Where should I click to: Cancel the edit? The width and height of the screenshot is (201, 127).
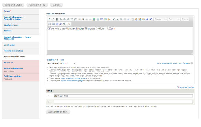(57, 5)
